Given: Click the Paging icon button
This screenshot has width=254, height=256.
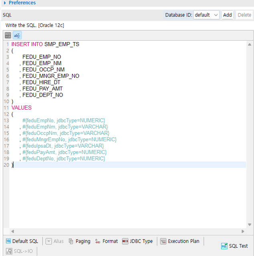Looking at the screenshot, I should pyautogui.click(x=79, y=241).
